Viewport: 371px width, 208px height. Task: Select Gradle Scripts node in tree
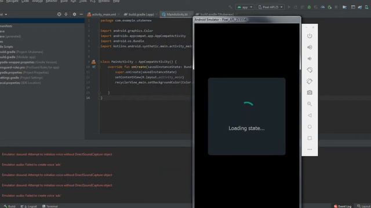pos(6,47)
